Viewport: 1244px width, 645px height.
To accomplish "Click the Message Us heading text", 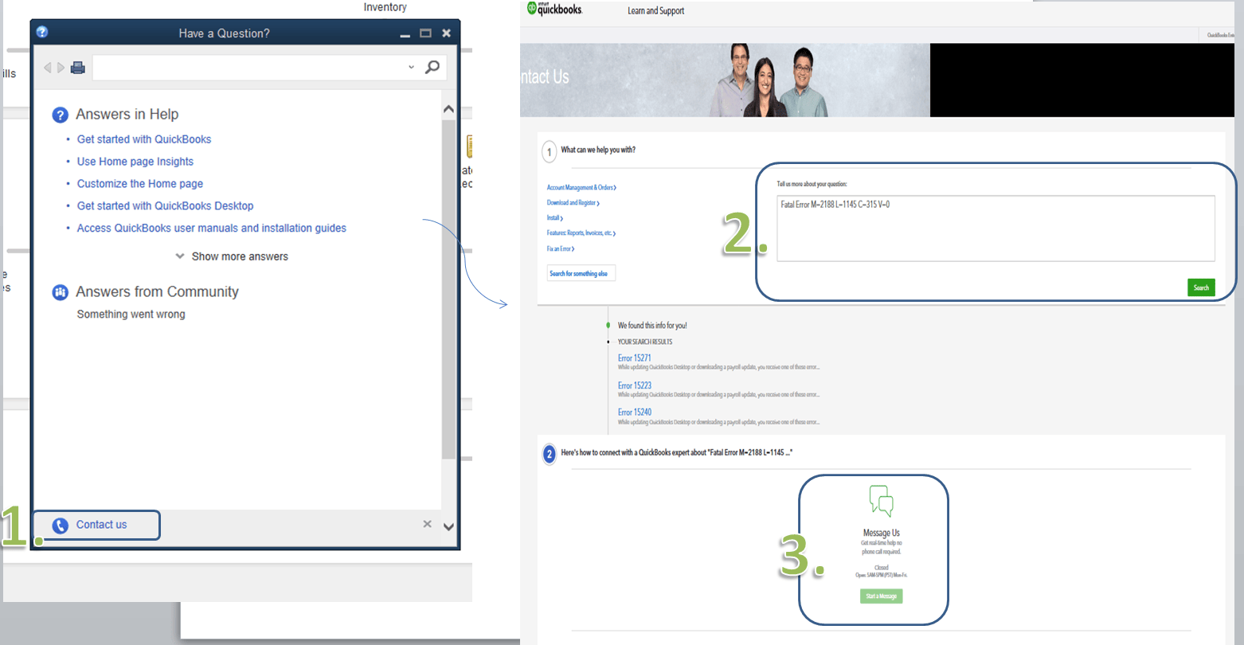I will pos(882,533).
